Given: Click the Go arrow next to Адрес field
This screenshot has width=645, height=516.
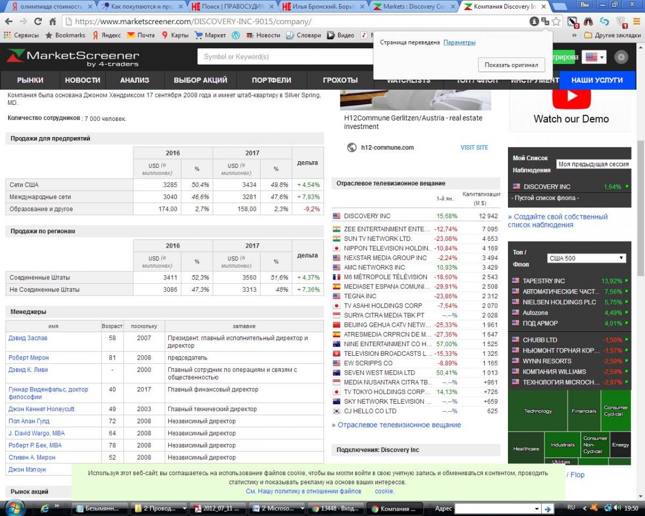Looking at the screenshot, I should 547,508.
